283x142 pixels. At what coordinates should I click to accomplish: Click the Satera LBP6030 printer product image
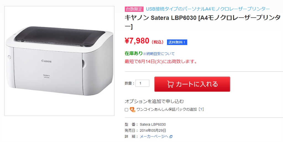coord(59,61)
